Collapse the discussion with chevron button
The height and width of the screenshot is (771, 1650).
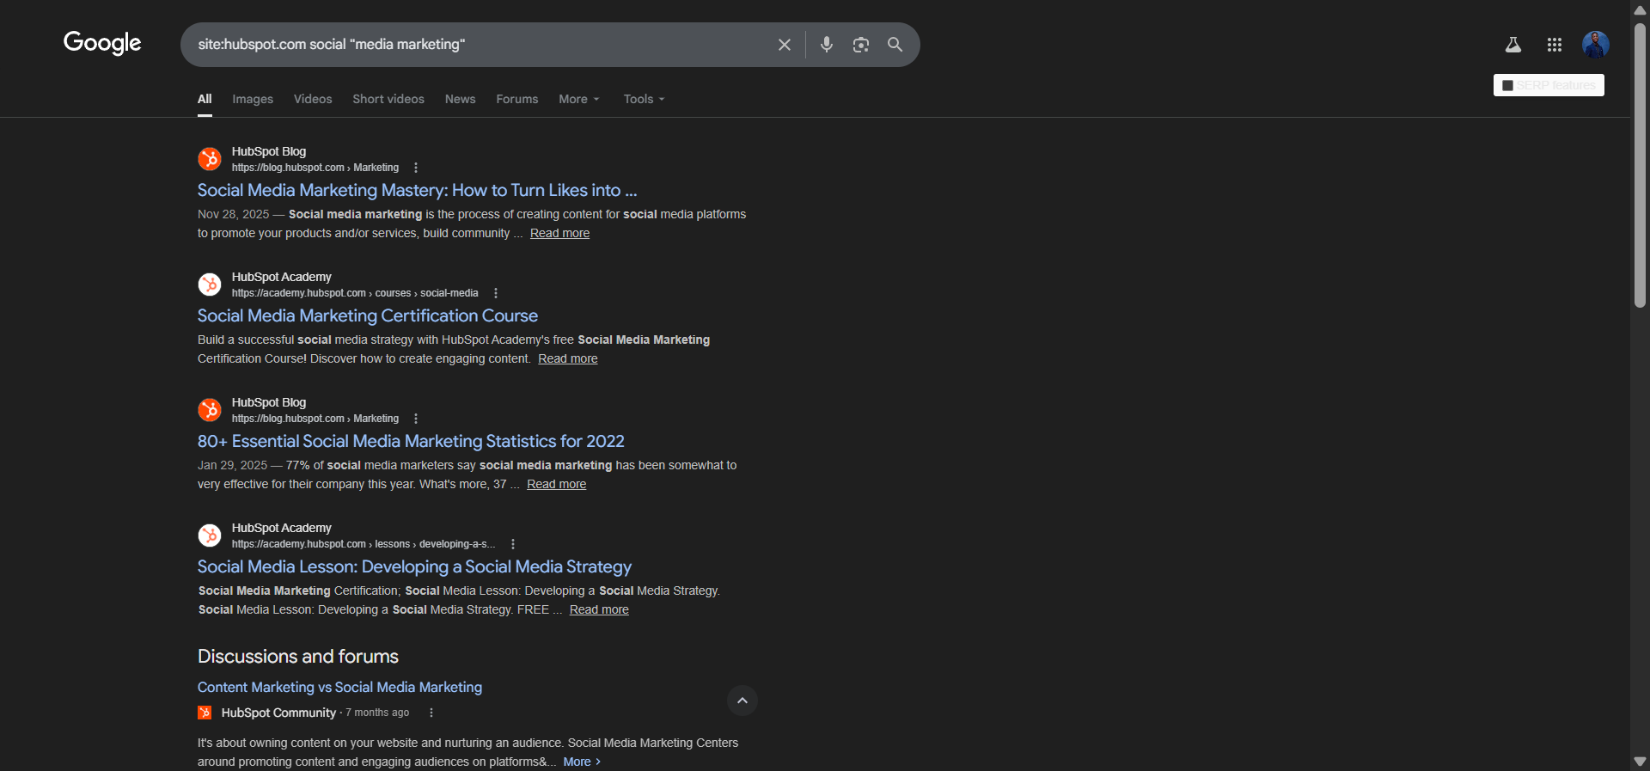coord(742,701)
